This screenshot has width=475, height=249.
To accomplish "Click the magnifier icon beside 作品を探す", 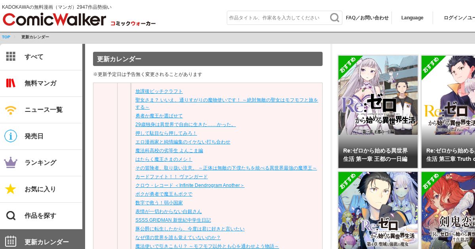I will [x=11, y=215].
